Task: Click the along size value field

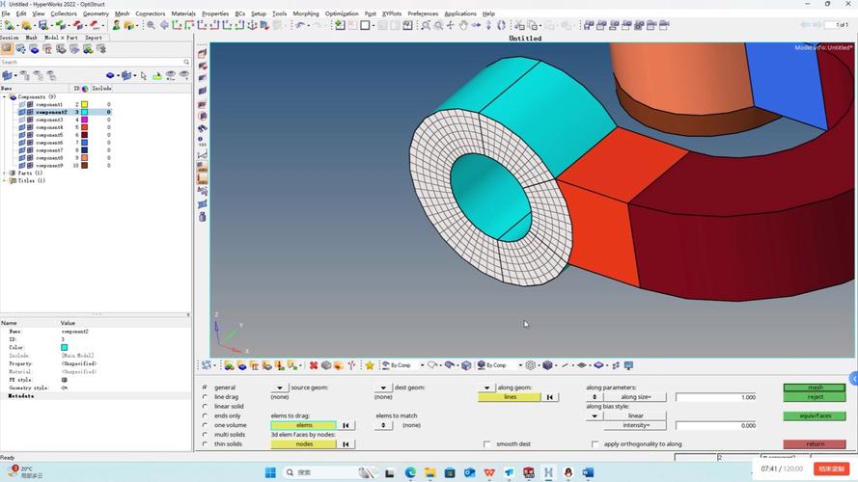Action: 715,397
